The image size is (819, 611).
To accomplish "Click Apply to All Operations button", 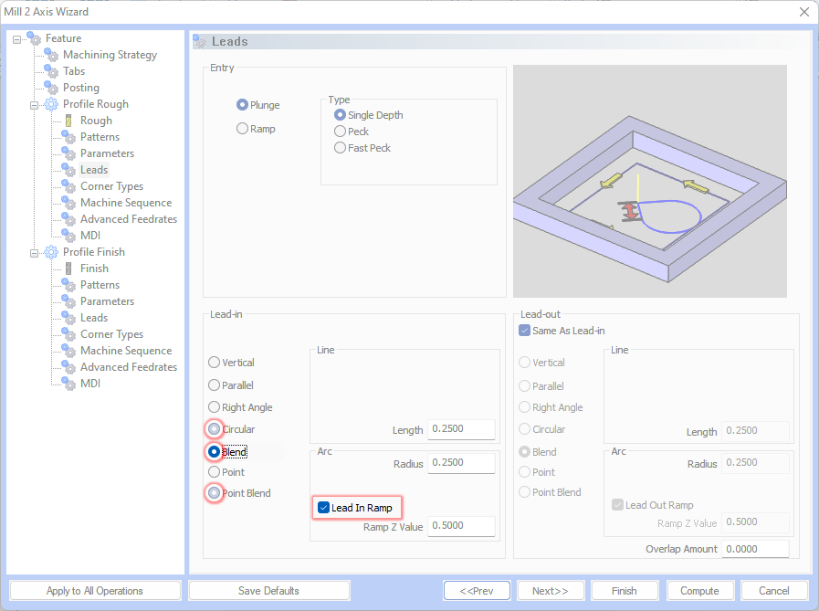I will 95,591.
